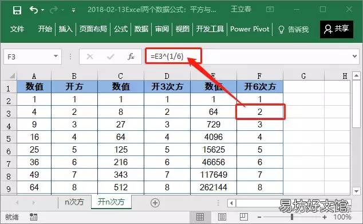Open the Power Pivot tab
Screen dimensions: 363x224
click(250, 29)
